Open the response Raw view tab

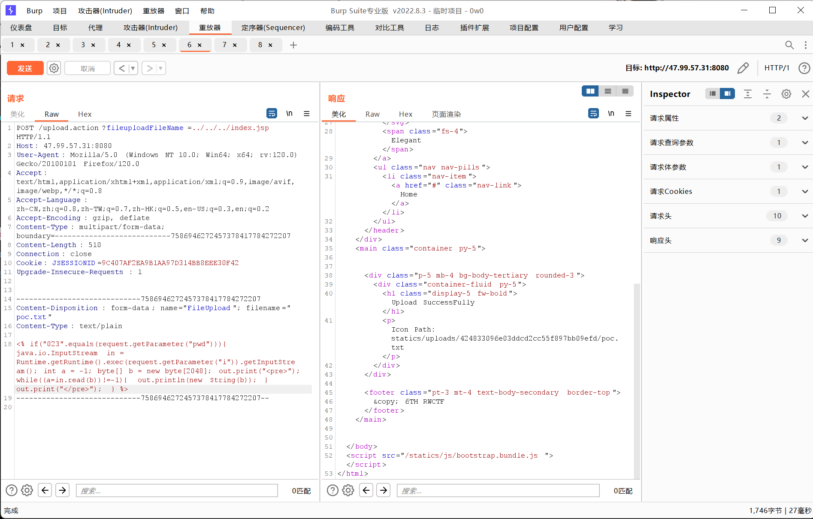pyautogui.click(x=372, y=114)
